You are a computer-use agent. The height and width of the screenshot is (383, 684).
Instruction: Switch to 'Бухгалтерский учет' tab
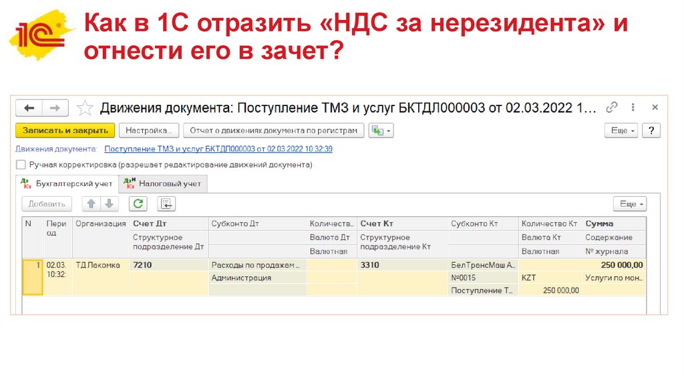pos(67,184)
